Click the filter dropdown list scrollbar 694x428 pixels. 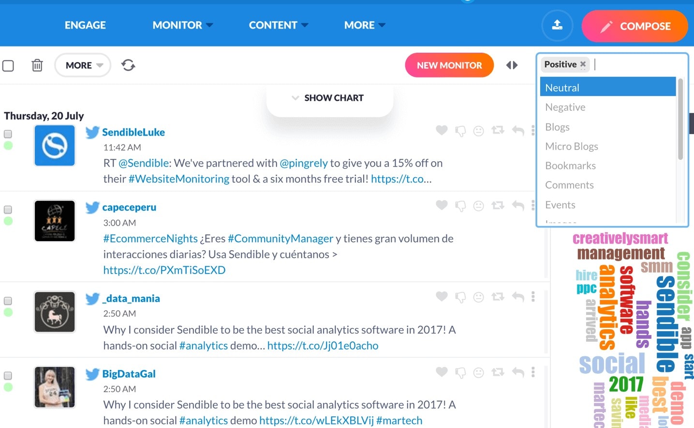(680, 119)
